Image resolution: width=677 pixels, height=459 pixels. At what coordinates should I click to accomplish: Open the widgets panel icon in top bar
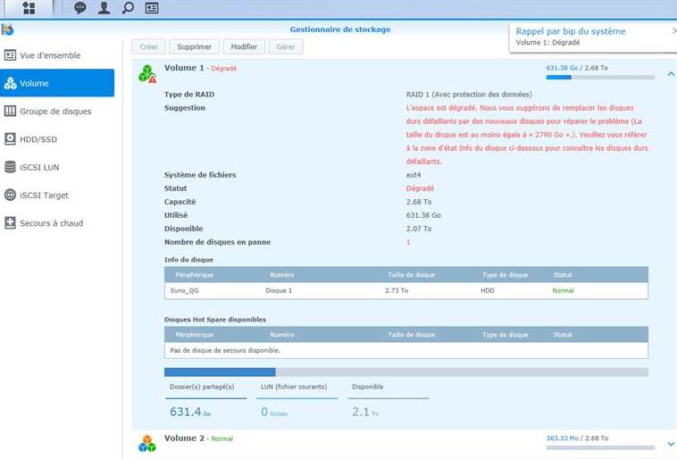click(152, 8)
